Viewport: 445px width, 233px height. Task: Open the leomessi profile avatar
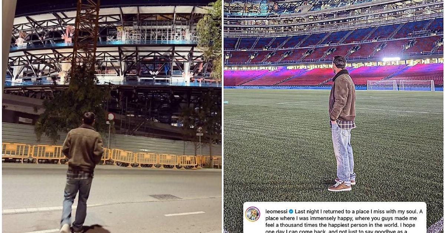click(x=253, y=214)
